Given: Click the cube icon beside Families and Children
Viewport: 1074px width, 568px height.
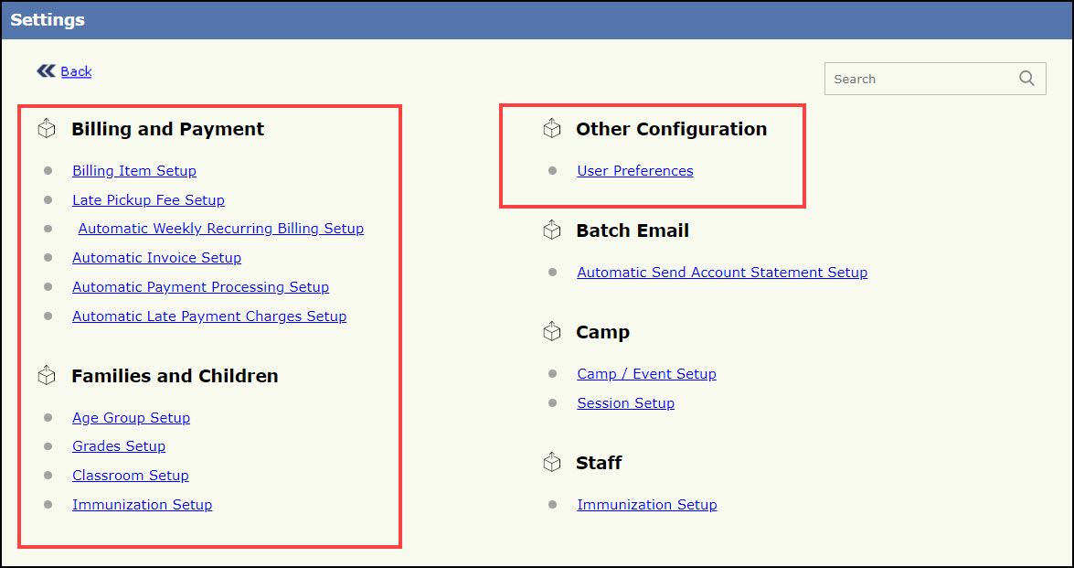Looking at the screenshot, I should pos(47,376).
